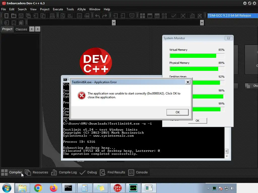258x193 pixels.
Task: Select the Compiler bottom tab
Action: [12, 172]
